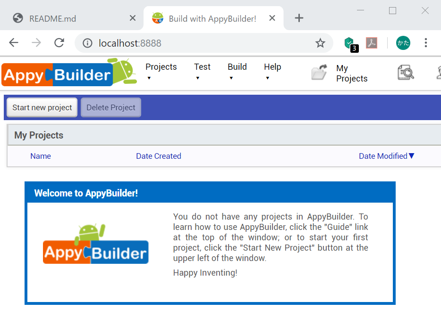Open the green shield extension icon
Screen dimensions: 441x335
coord(351,44)
